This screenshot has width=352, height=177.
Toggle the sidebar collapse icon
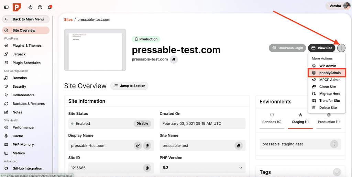6,7
